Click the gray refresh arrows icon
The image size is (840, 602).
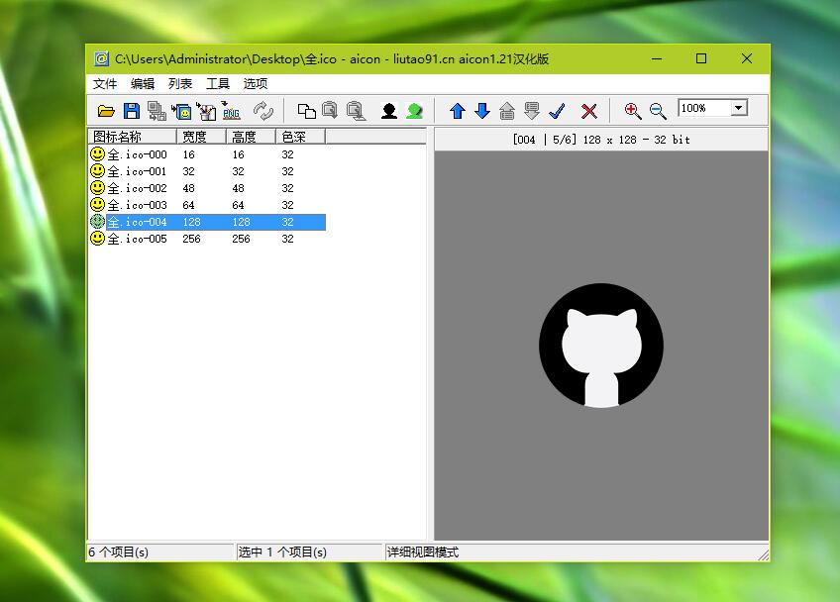(263, 111)
